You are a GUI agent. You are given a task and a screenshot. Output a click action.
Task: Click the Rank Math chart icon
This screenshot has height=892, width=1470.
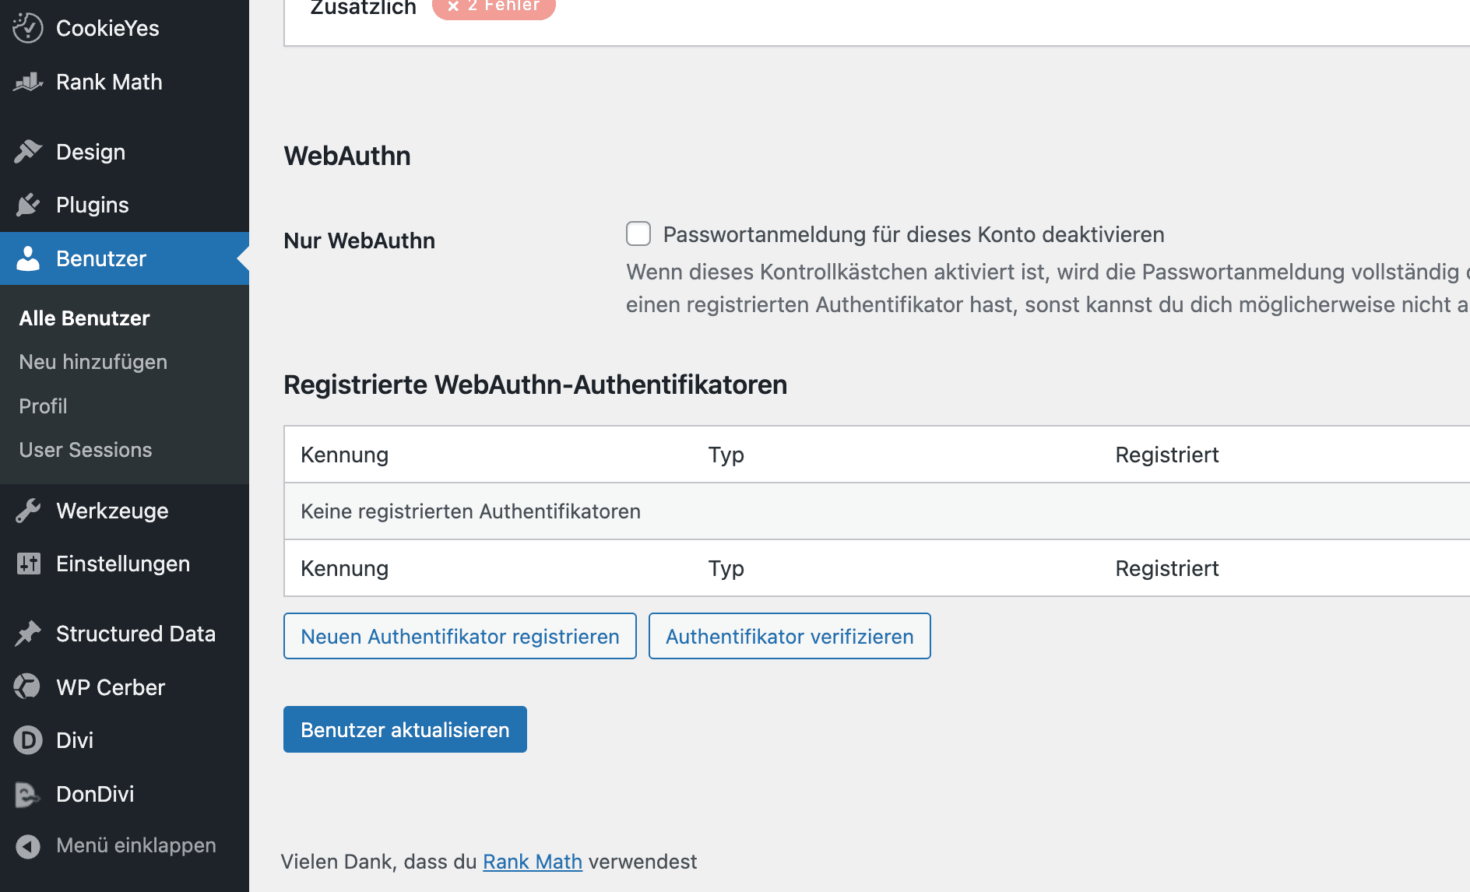[28, 82]
